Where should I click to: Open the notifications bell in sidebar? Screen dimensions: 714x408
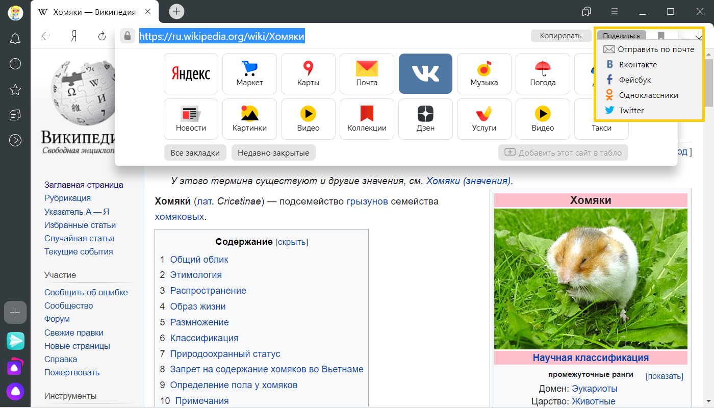click(15, 38)
